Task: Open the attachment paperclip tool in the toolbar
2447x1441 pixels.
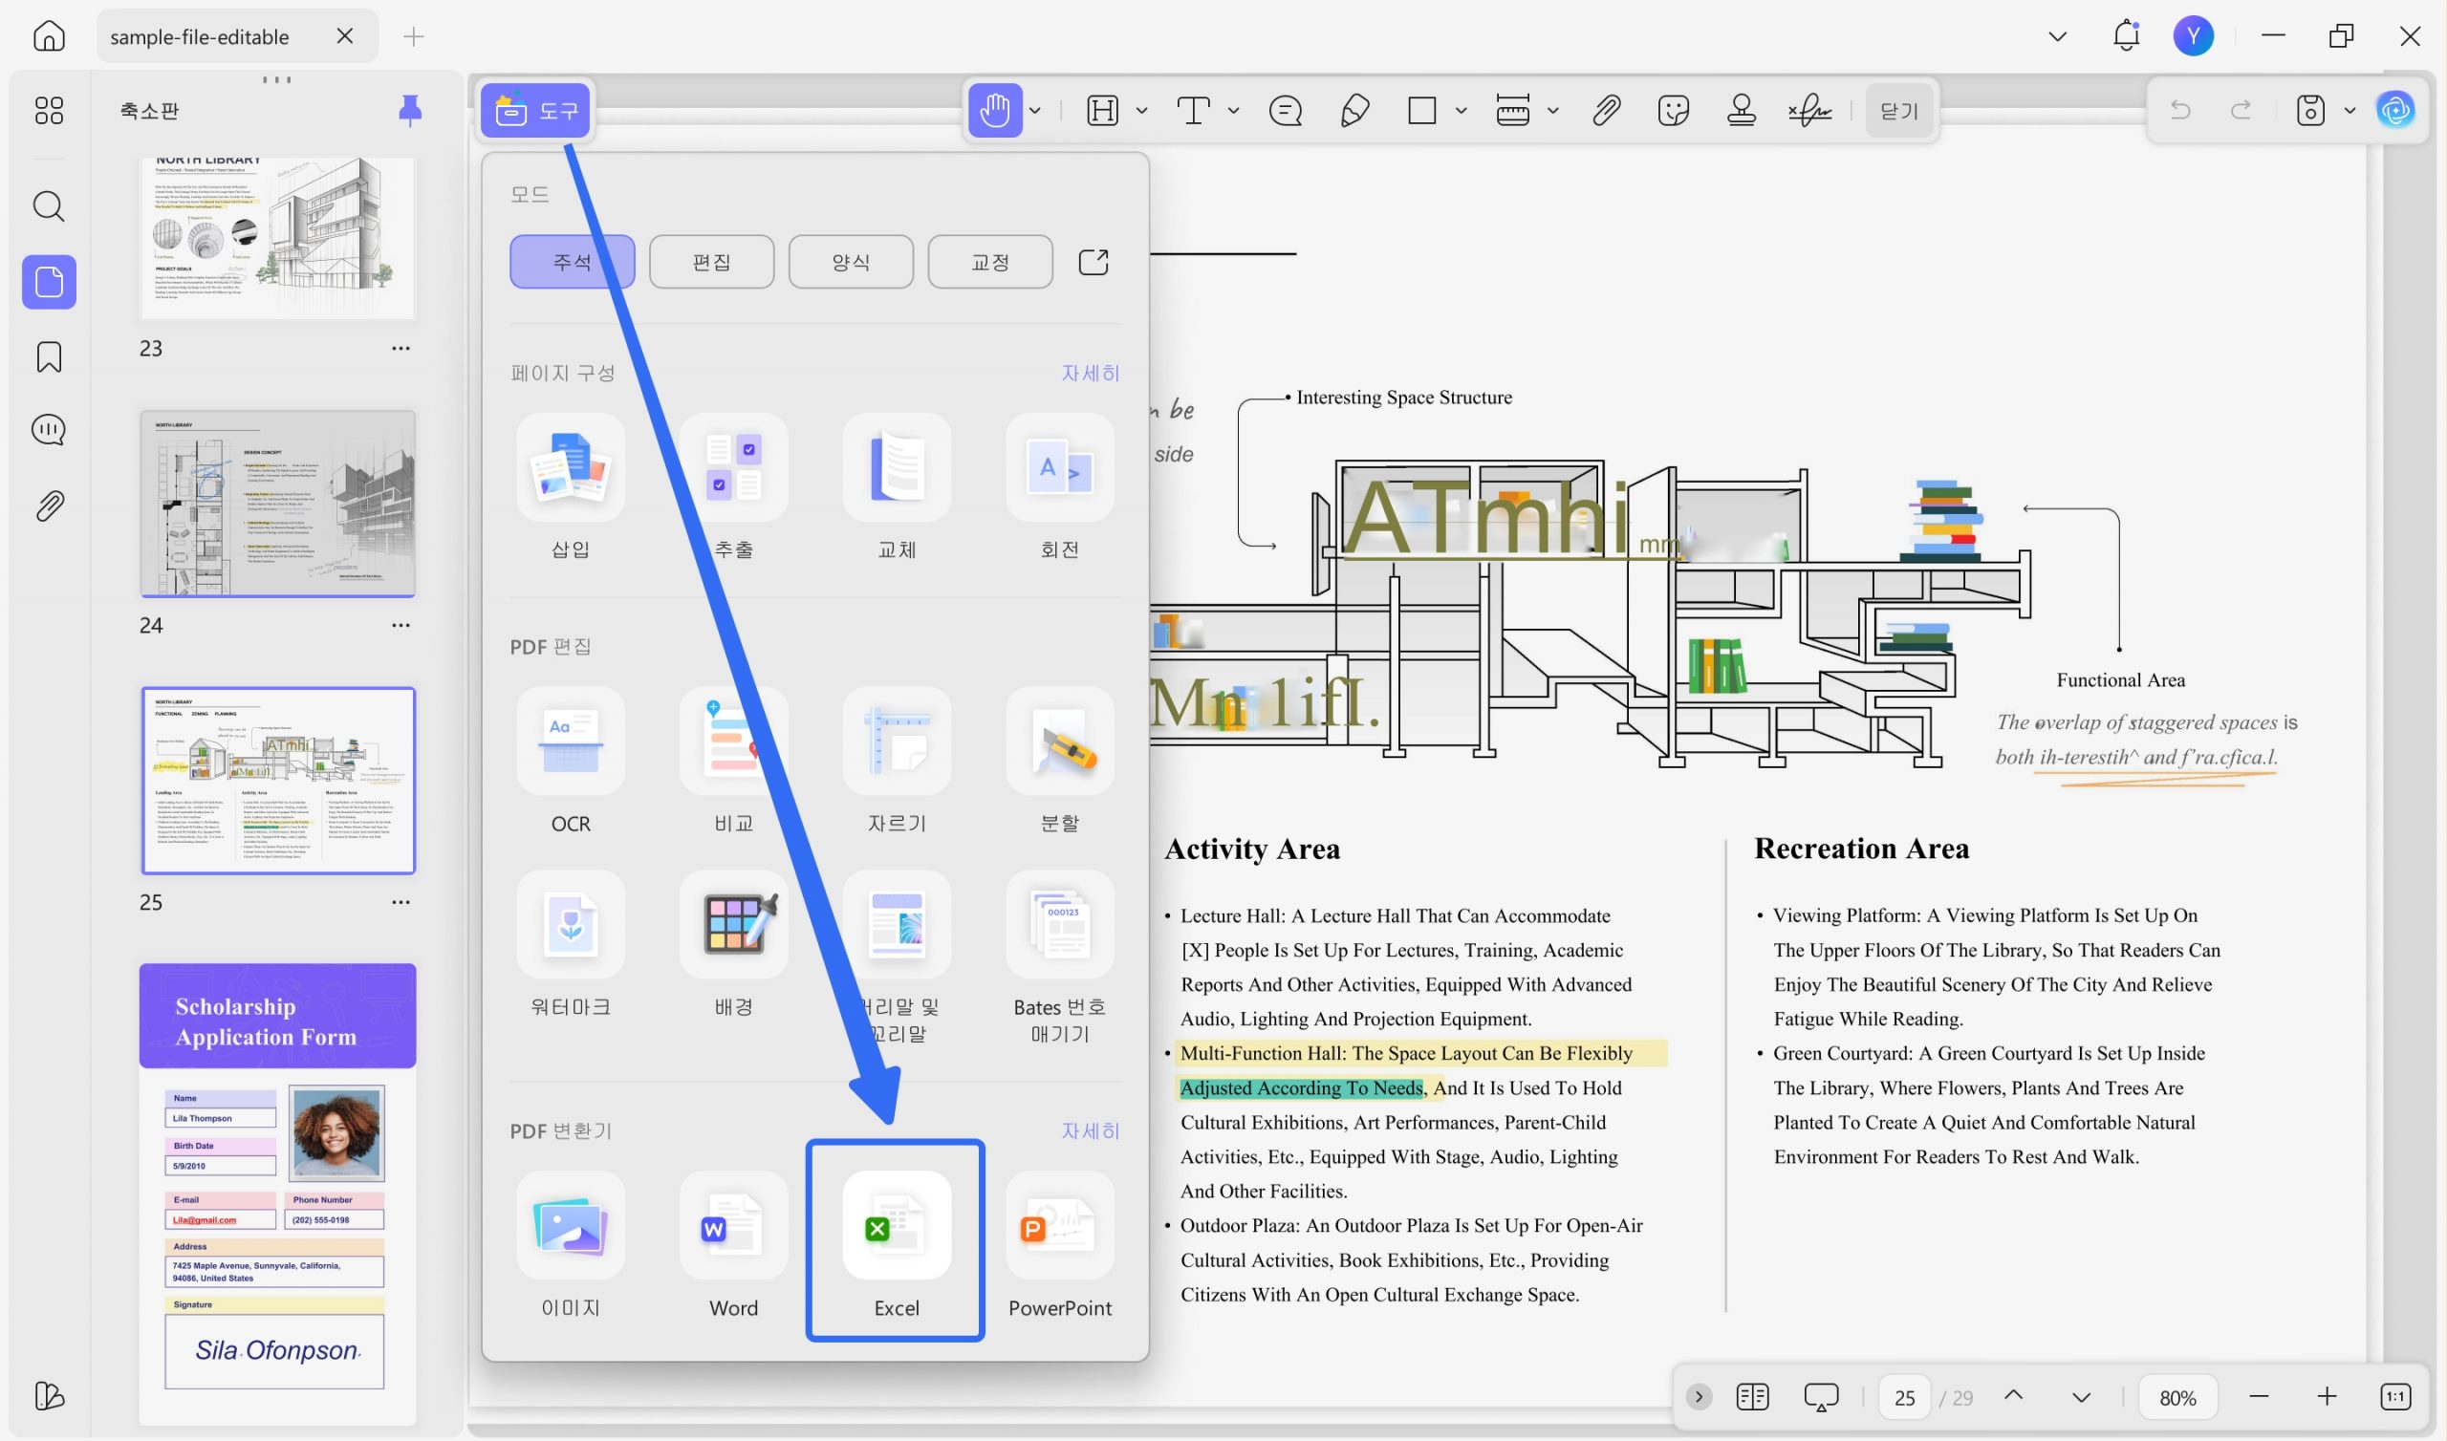Action: (x=1606, y=111)
